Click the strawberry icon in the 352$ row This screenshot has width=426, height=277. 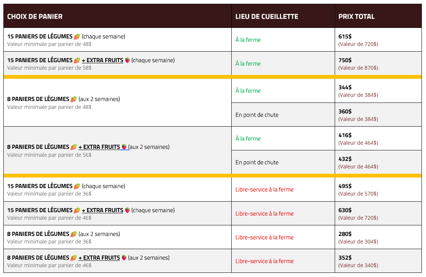tap(124, 258)
